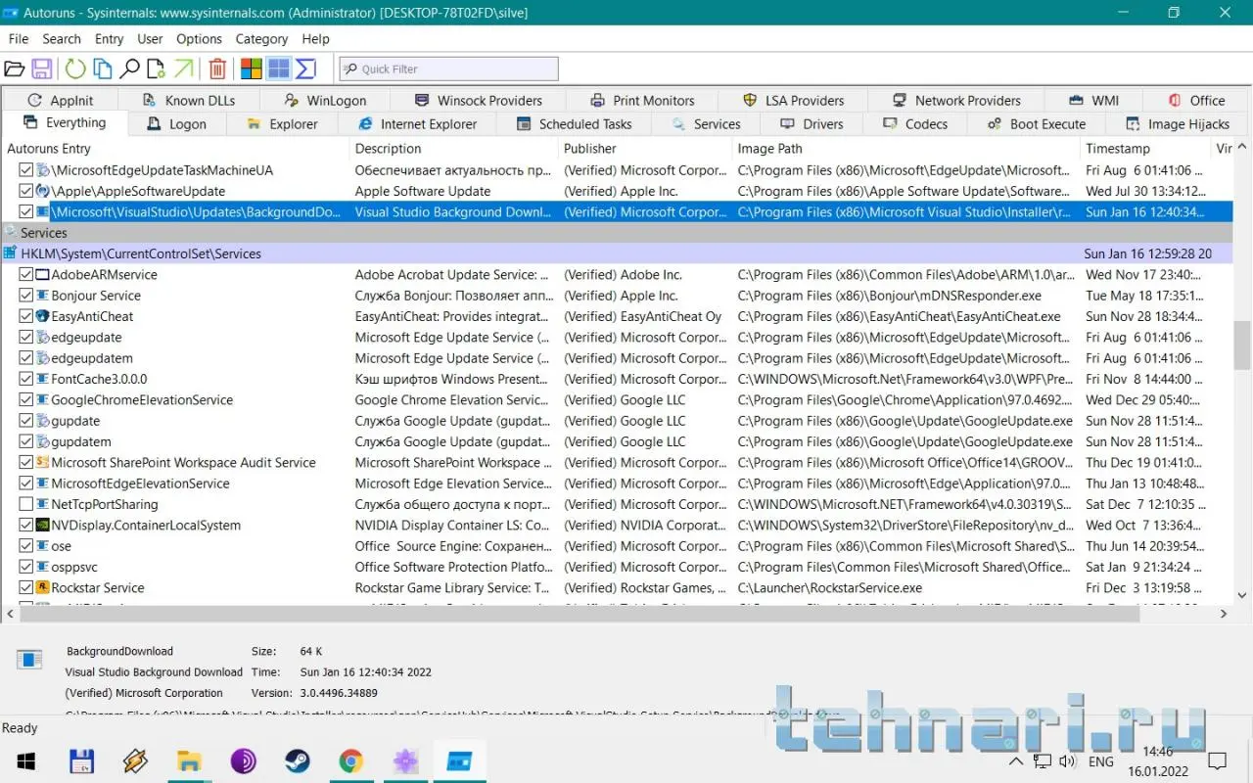Toggle the AppleSoftwareUpdate task checkbox
The image size is (1253, 783).
[x=26, y=191]
